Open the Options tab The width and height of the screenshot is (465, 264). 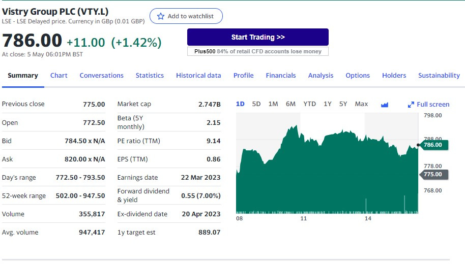point(358,76)
